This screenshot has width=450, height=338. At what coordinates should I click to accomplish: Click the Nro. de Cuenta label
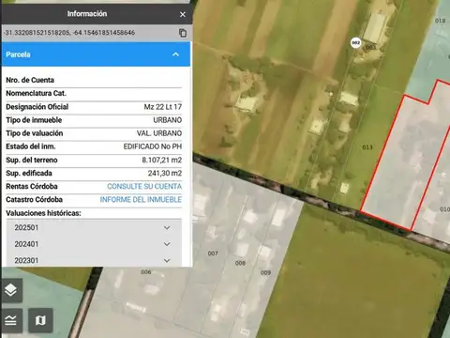pos(30,80)
